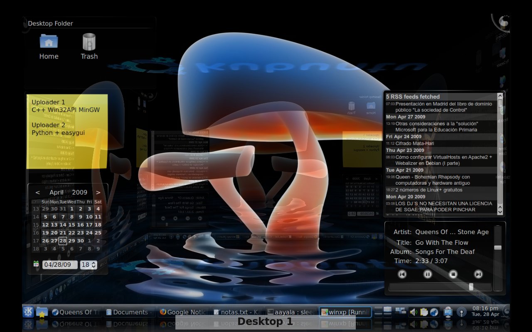The height and width of the screenshot is (332, 532).
Task: Open notas.txt - Kate from the taskbar
Action: (x=237, y=312)
